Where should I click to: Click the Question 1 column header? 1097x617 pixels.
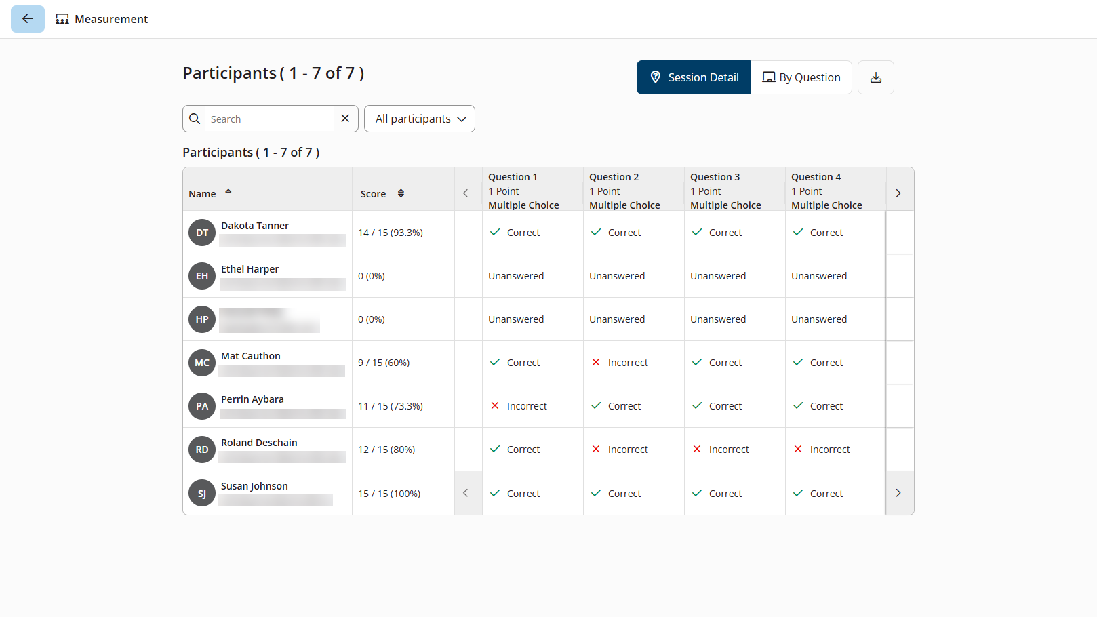pyautogui.click(x=513, y=177)
